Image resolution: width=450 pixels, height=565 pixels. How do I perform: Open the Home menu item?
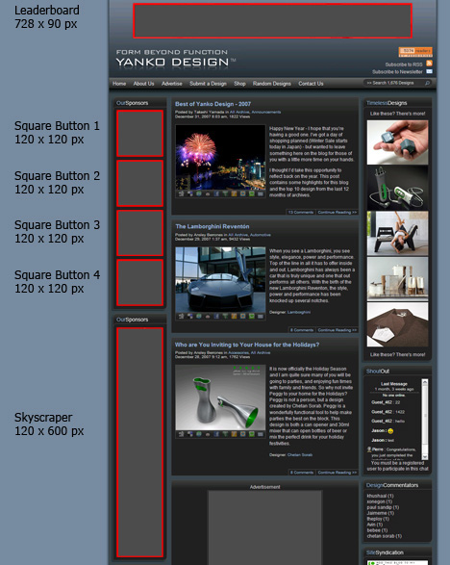pos(119,84)
